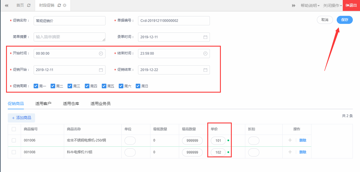
Task: Uncheck the 周五 checkbox
Action: pos(104,86)
